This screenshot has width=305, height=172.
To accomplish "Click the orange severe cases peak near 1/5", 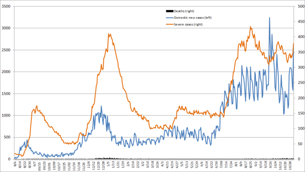I will tap(109, 34).
